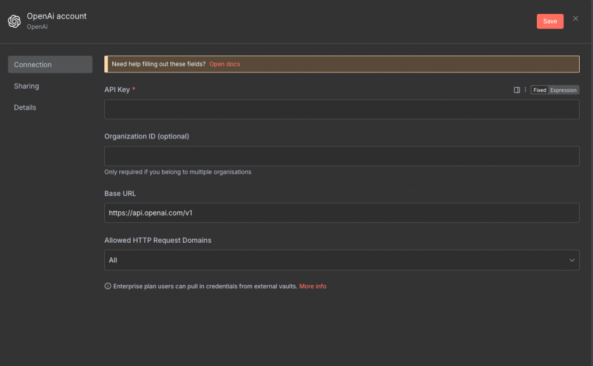Expand the Allowed HTTP Request Domains dropdown
593x366 pixels.
point(342,260)
